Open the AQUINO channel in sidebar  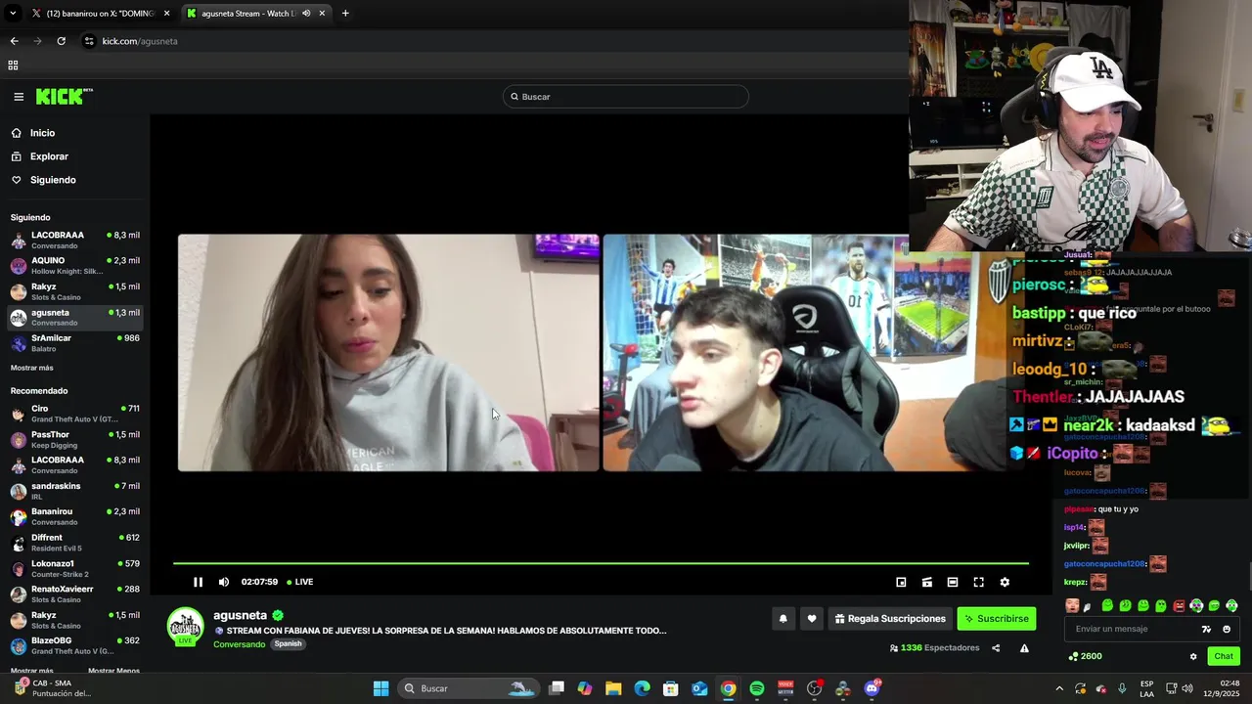[x=75, y=265]
